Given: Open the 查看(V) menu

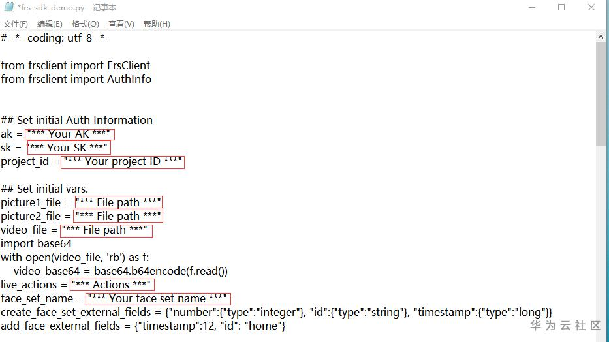Looking at the screenshot, I should (x=121, y=24).
